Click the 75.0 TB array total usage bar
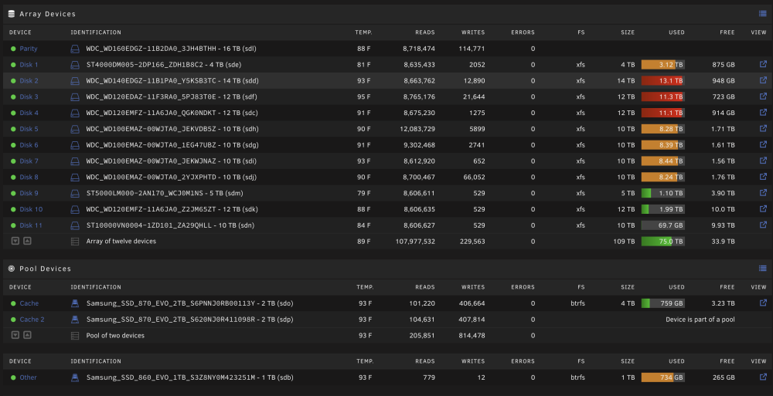The width and height of the screenshot is (773, 396). [x=662, y=242]
